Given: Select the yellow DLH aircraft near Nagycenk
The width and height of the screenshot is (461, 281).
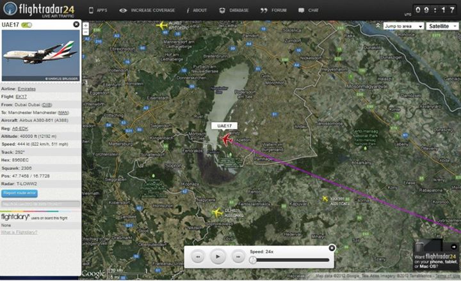Looking at the screenshot, I should click(217, 213).
